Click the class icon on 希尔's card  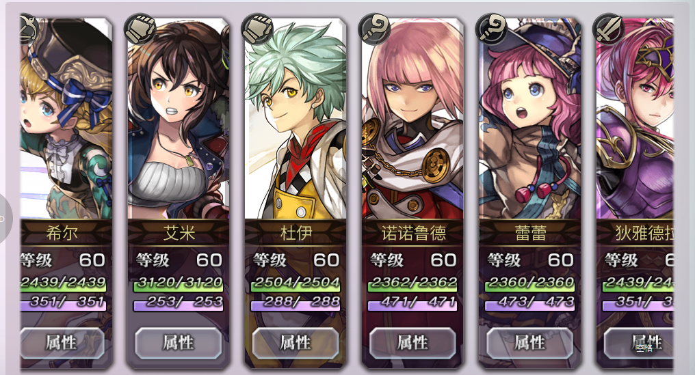(29, 29)
